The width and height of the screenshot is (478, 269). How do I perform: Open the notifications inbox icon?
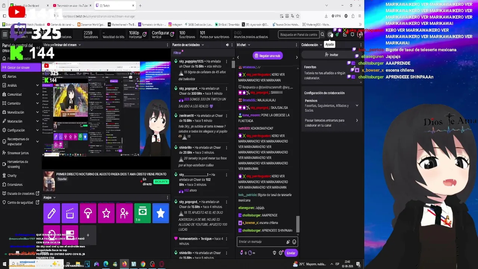pyautogui.click(x=345, y=35)
